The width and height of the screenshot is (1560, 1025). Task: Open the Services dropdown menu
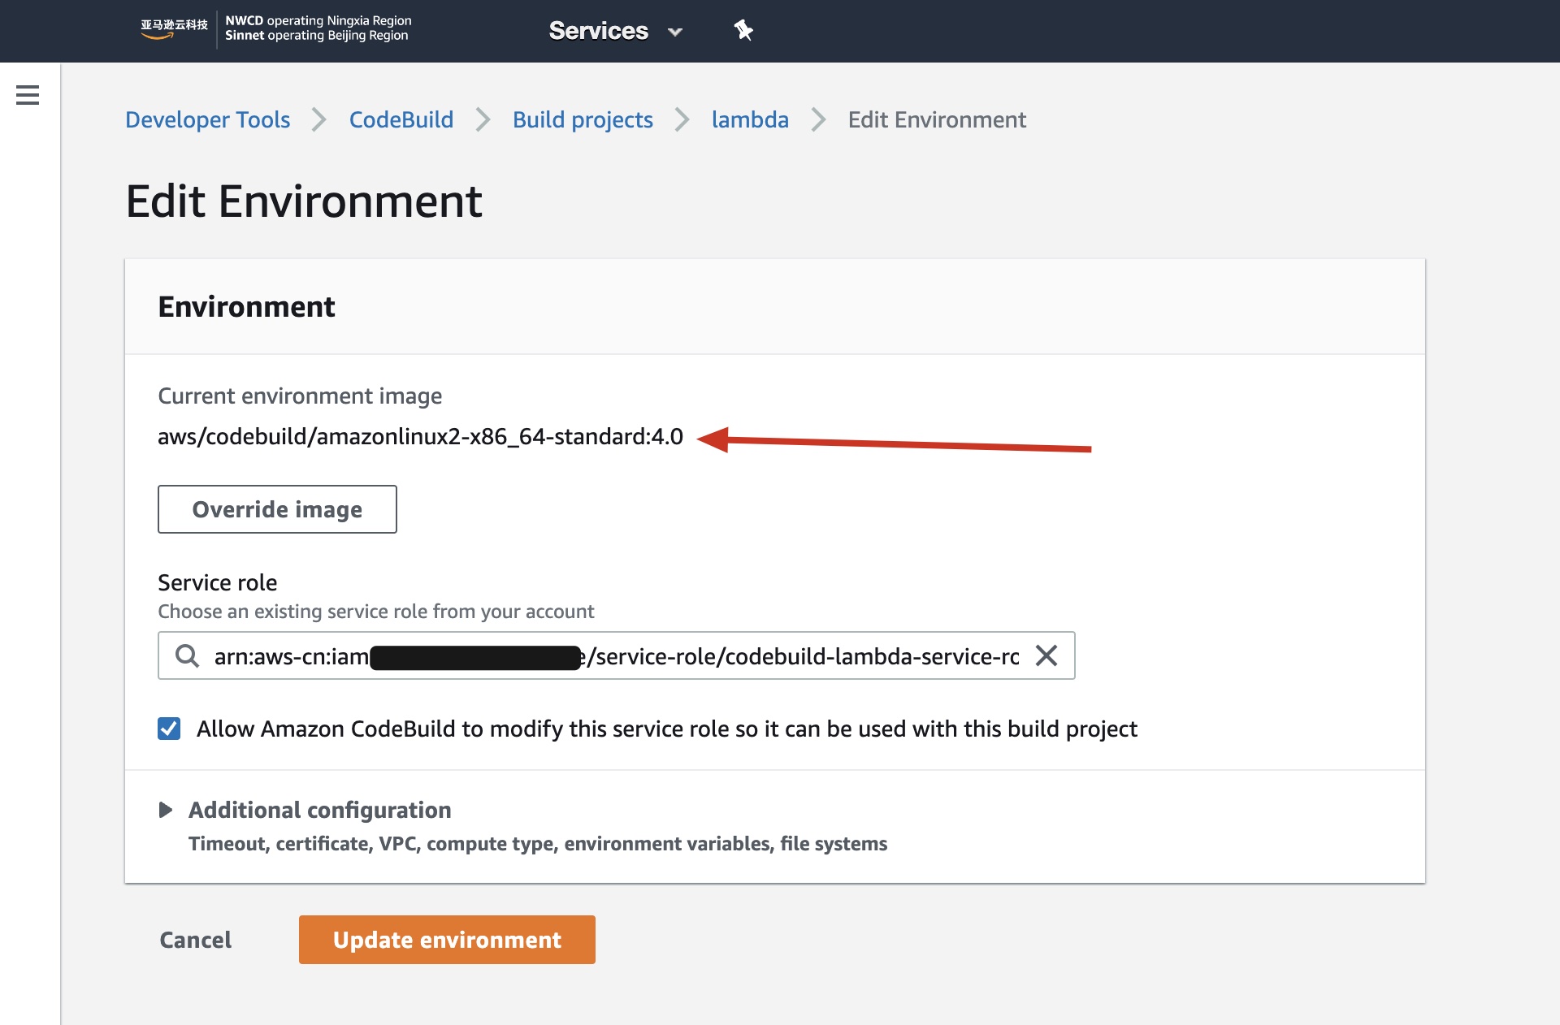pyautogui.click(x=598, y=31)
